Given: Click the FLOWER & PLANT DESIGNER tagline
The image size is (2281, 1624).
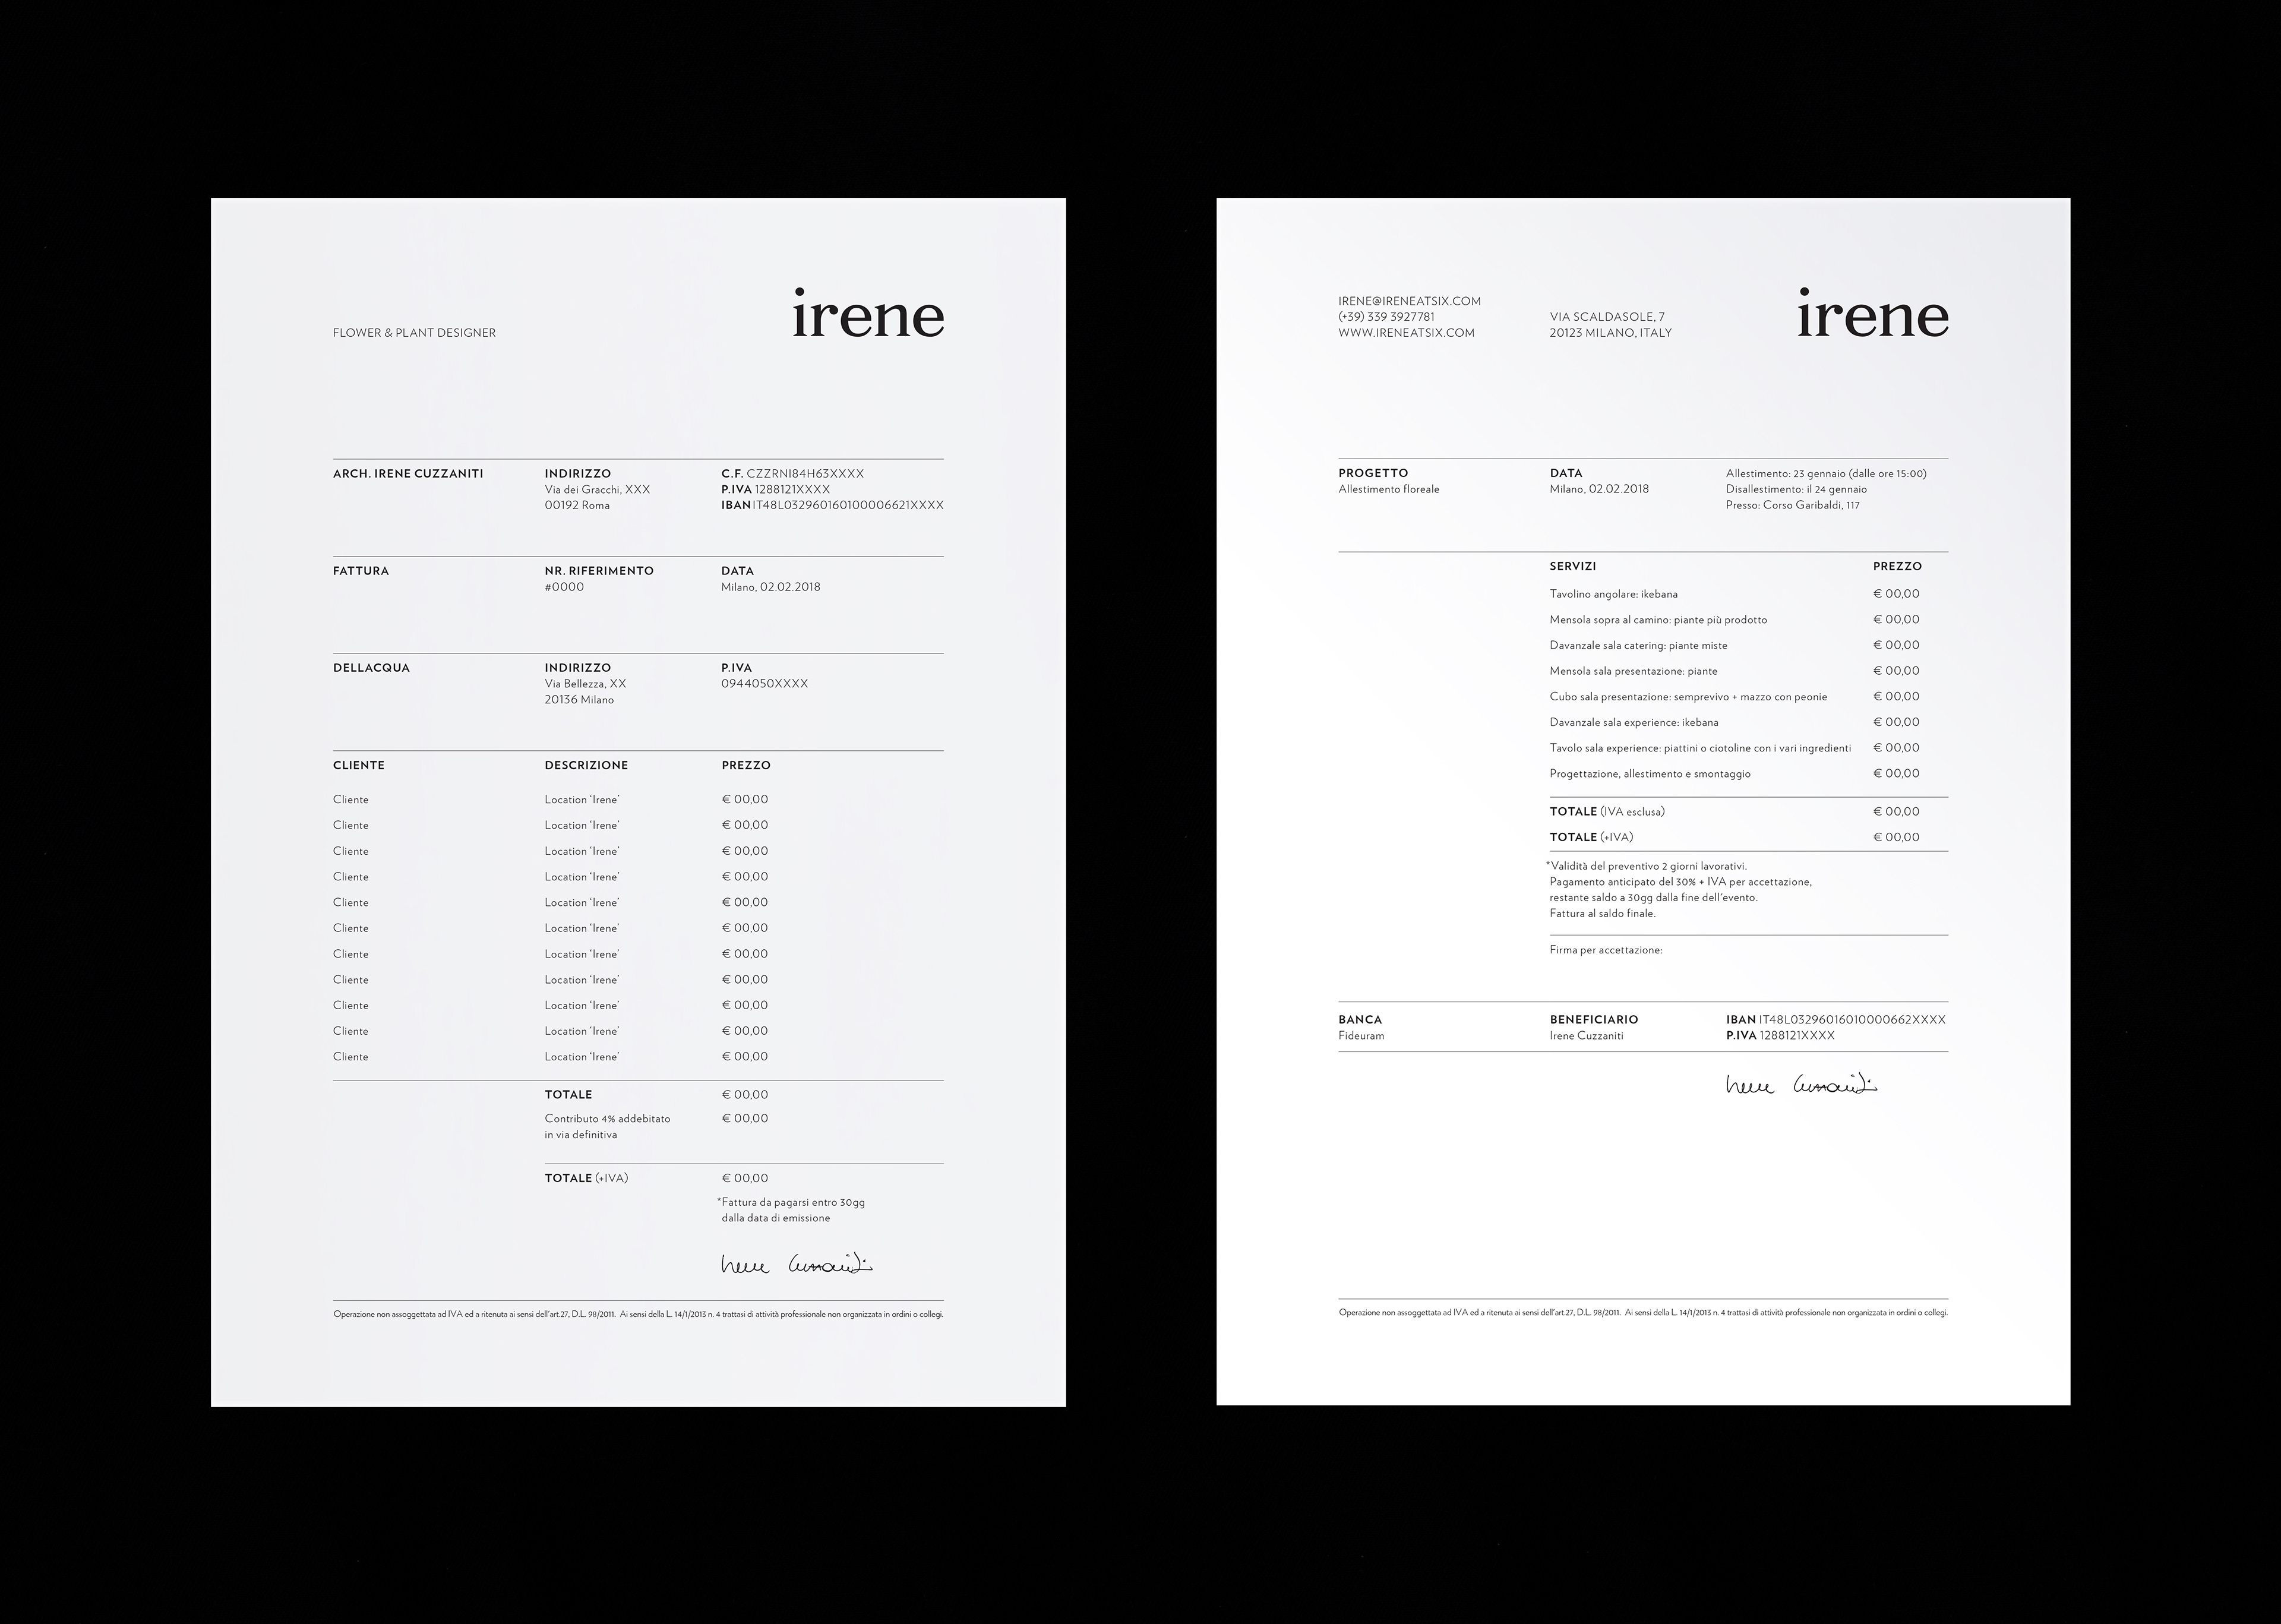Looking at the screenshot, I should (x=414, y=333).
